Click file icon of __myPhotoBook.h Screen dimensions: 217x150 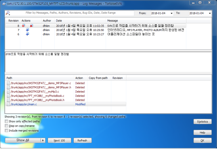point(8,100)
